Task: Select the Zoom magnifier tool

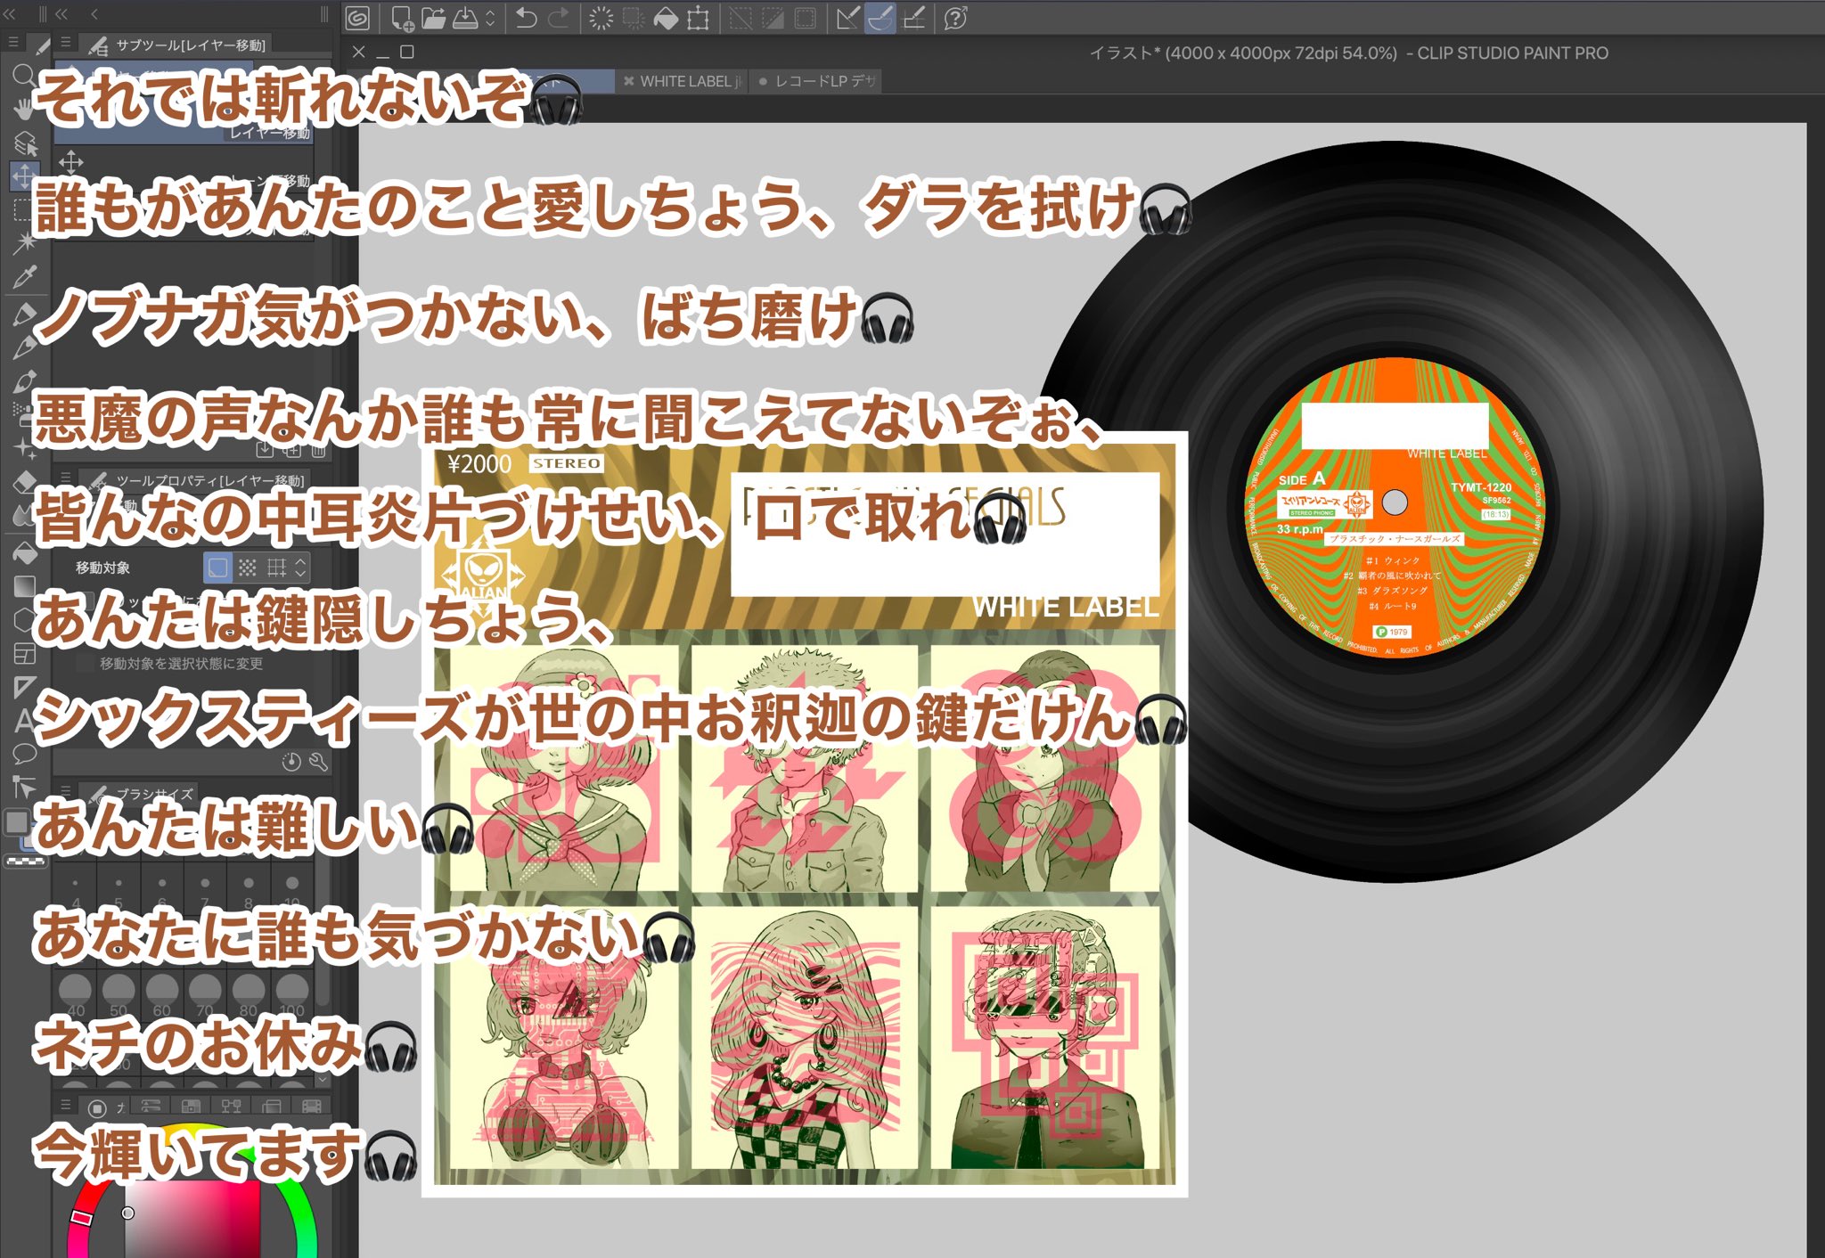Action: pyautogui.click(x=24, y=75)
